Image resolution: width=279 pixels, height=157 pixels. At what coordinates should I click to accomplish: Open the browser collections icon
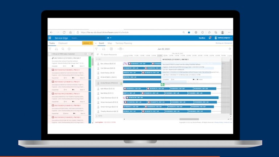pyautogui.click(x=216, y=32)
